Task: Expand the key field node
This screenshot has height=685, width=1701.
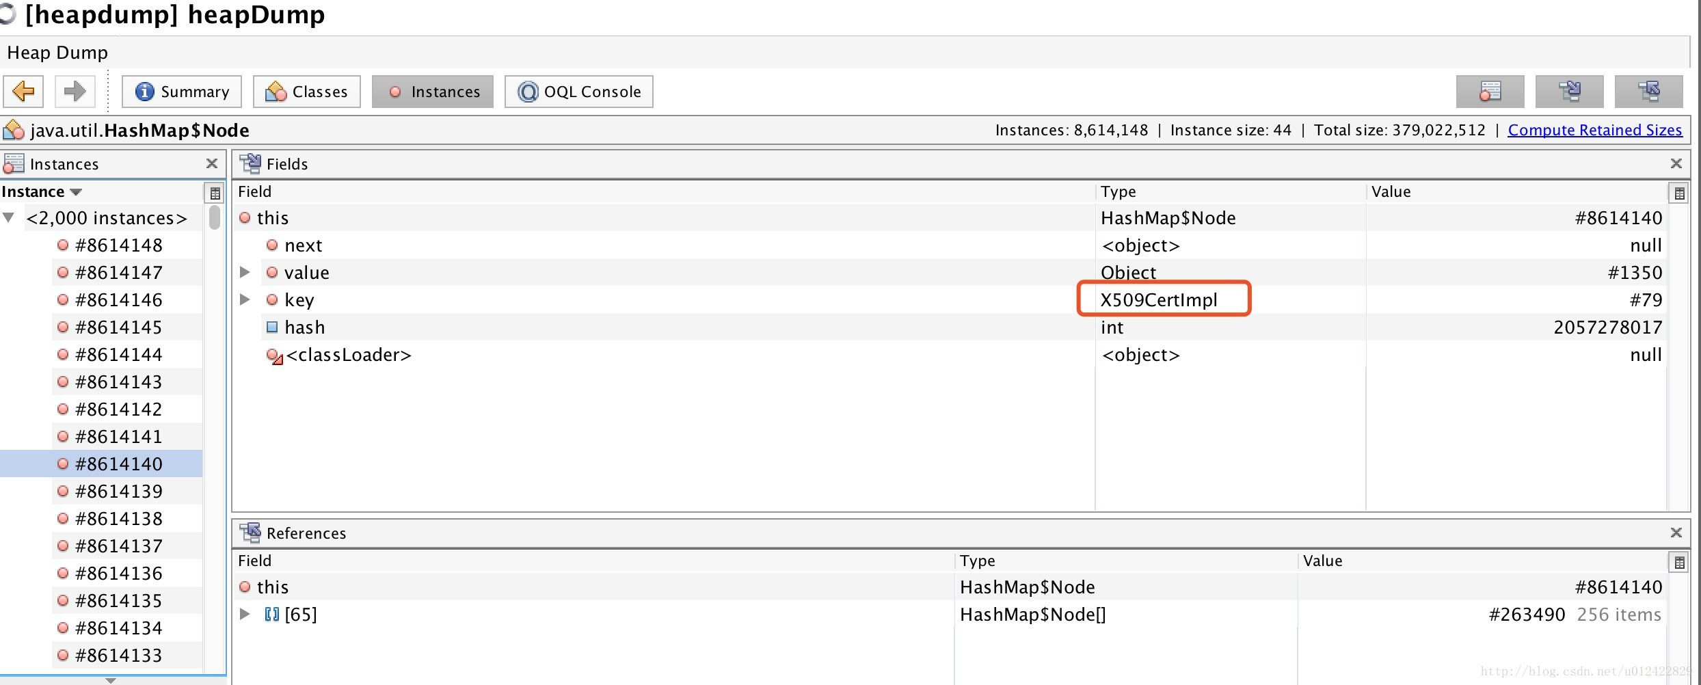Action: [x=245, y=299]
